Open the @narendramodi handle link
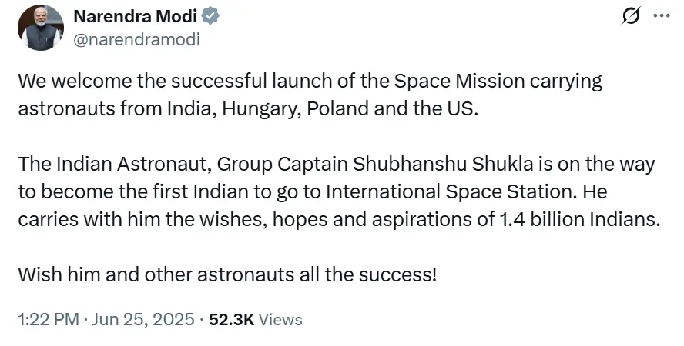 coord(136,39)
